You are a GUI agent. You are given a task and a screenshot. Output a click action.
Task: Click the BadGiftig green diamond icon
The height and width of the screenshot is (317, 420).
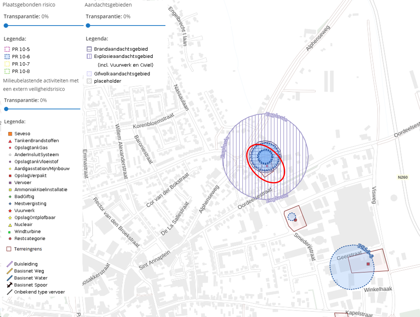tap(10, 197)
